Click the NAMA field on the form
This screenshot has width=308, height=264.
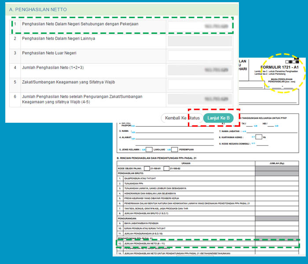point(175,131)
